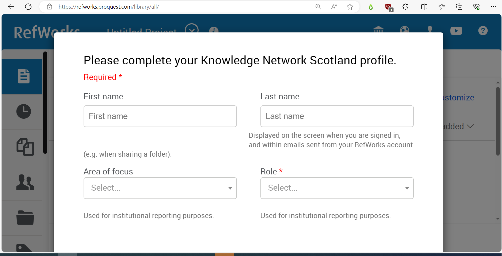The height and width of the screenshot is (256, 502).
Task: Click the page scrollbar thumb on the right
Action: coord(498,121)
